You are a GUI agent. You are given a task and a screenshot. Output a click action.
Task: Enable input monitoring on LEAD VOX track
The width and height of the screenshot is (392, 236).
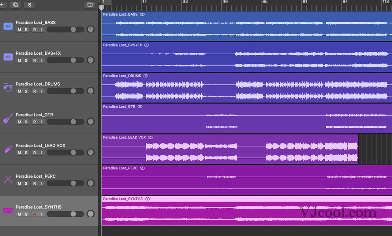point(41,153)
